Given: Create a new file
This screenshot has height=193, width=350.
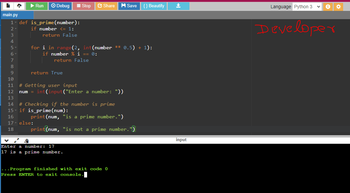Looking at the screenshot, I should (8, 6).
